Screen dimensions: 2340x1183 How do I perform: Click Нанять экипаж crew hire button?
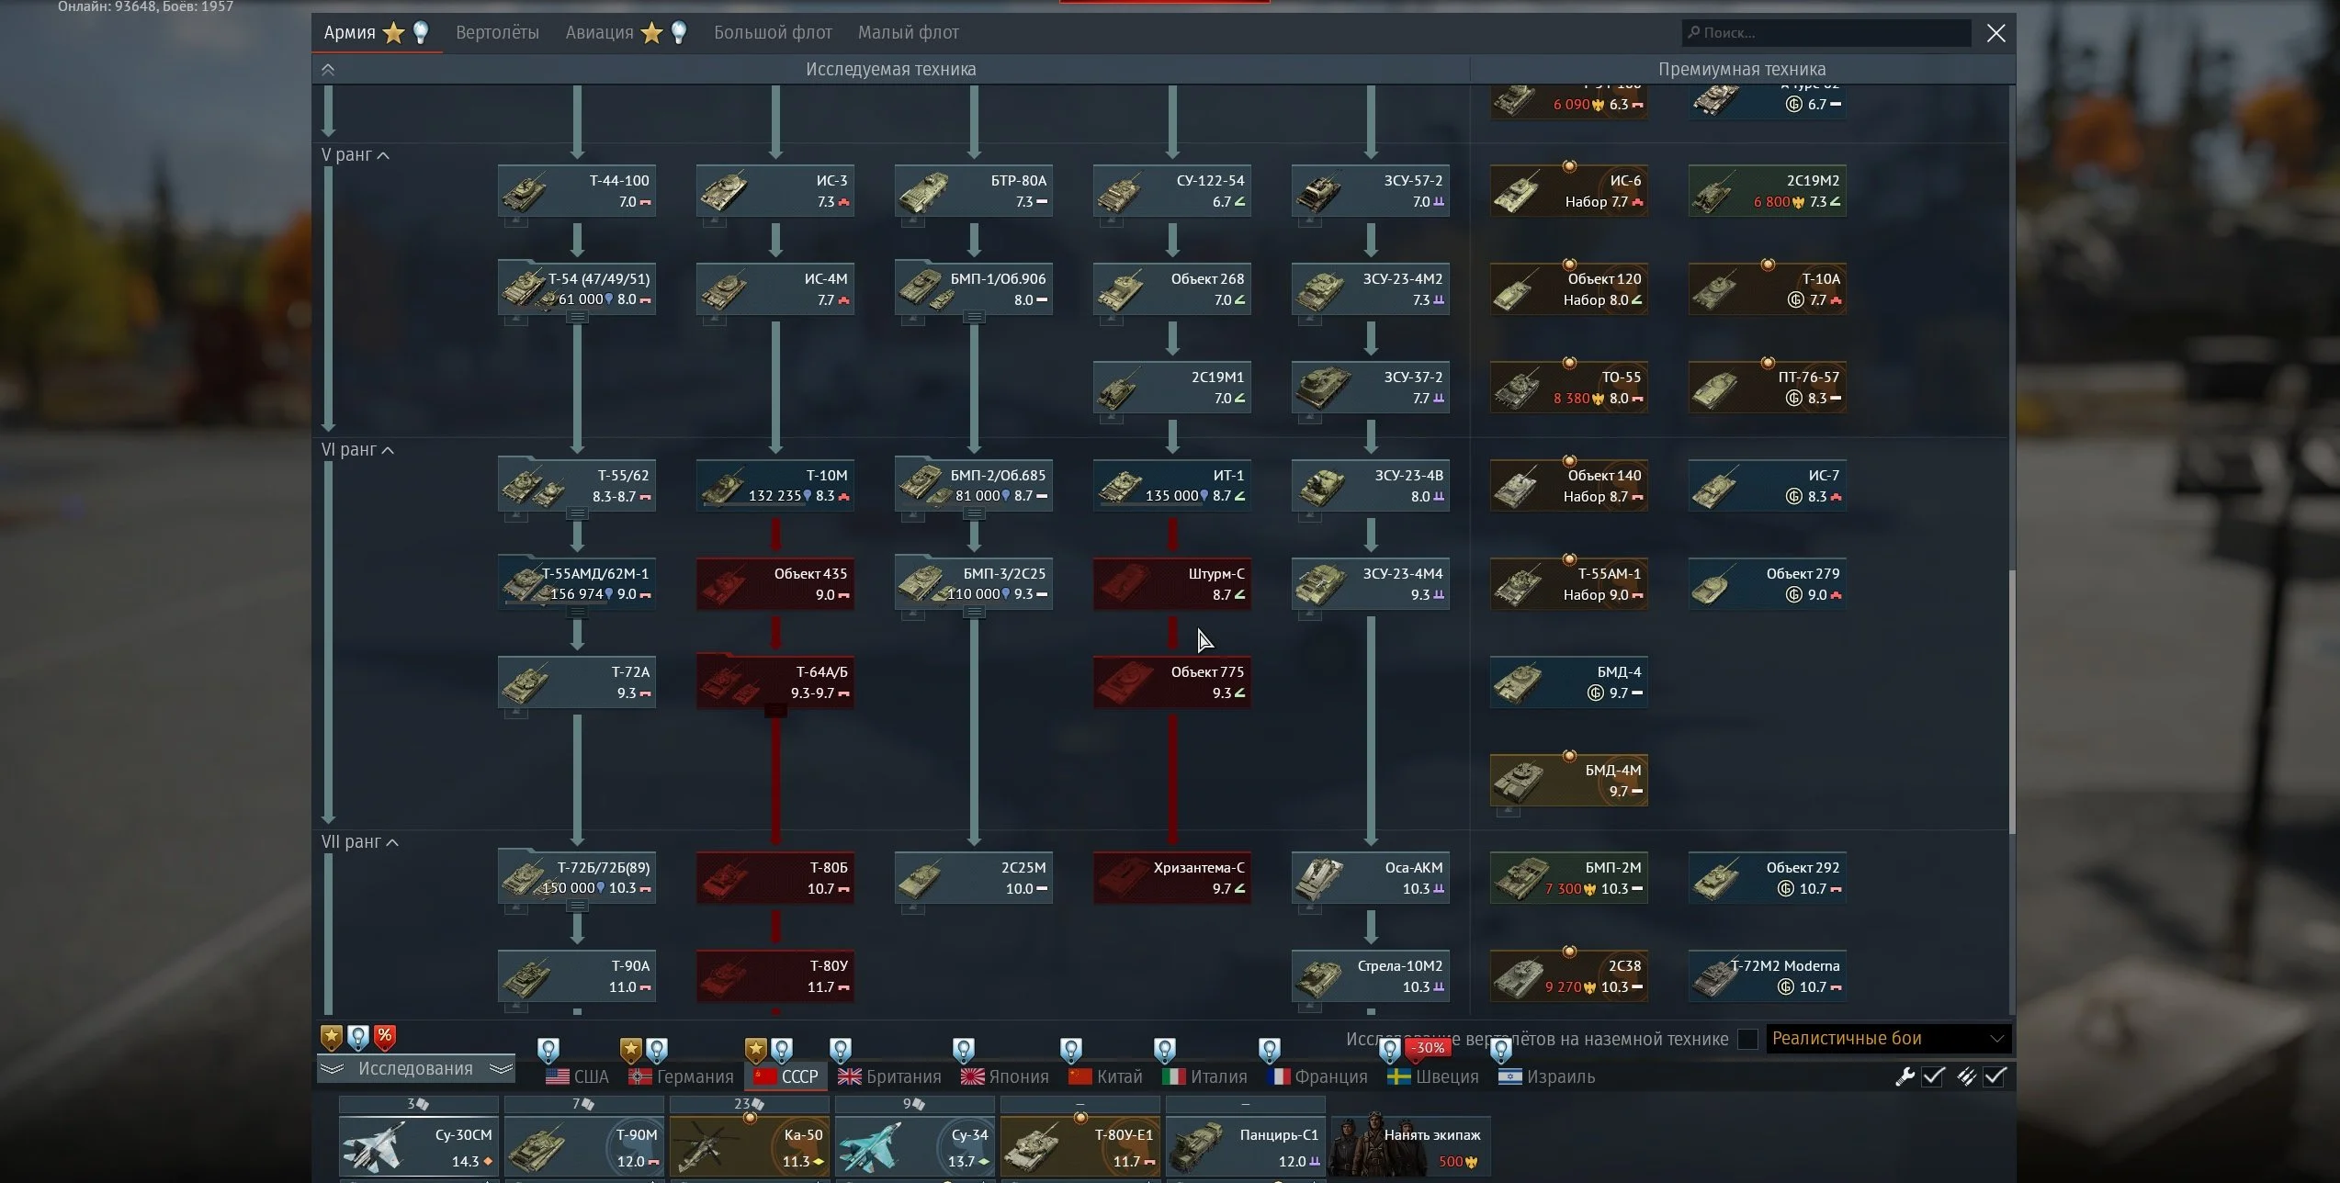click(1409, 1147)
